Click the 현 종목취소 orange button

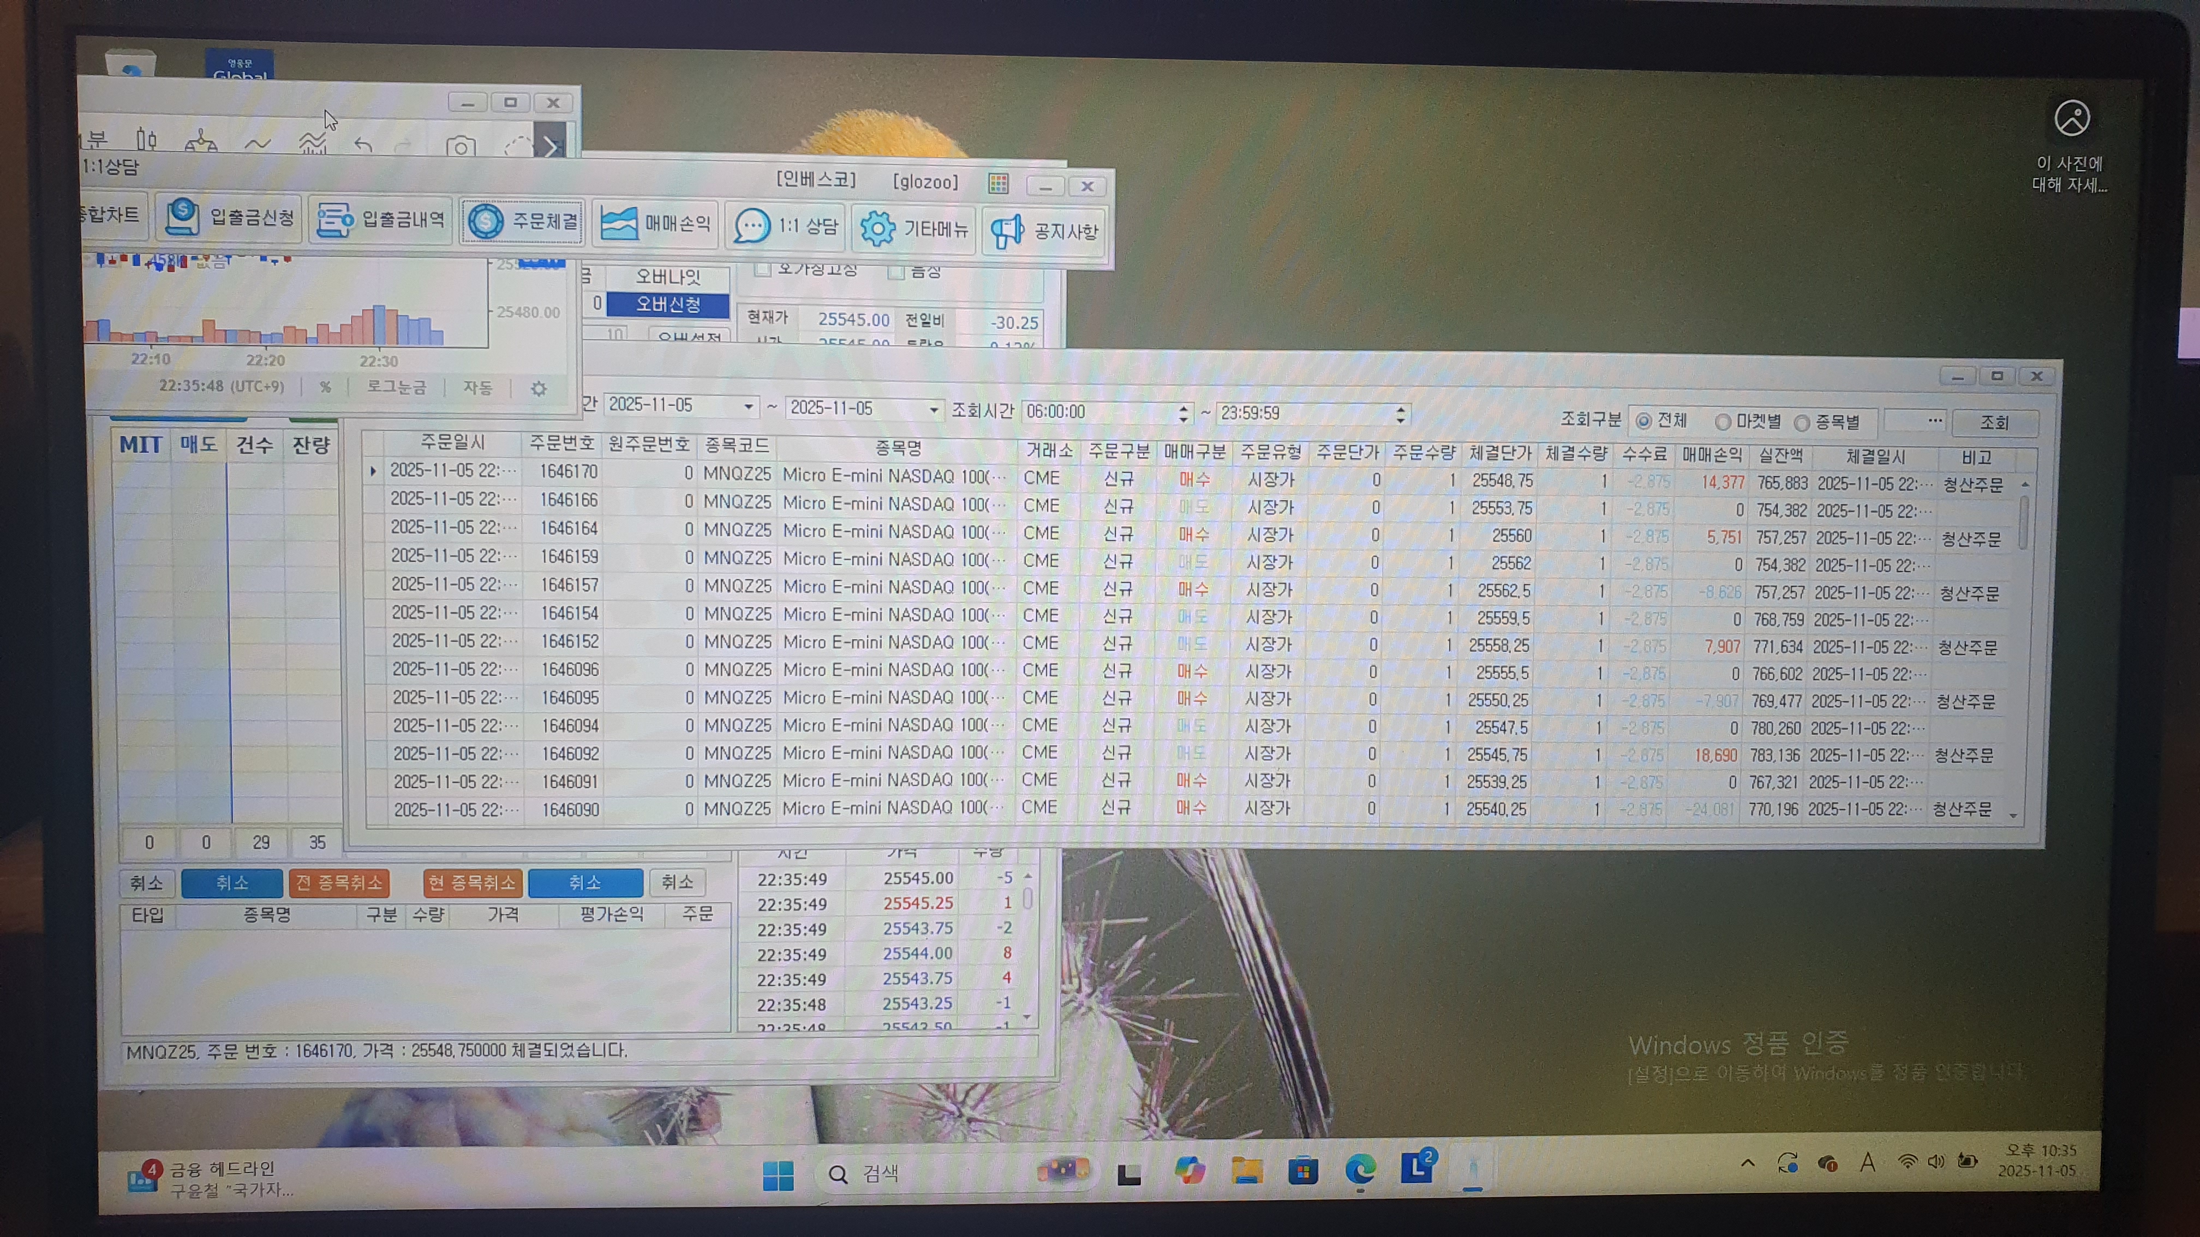[x=473, y=882]
